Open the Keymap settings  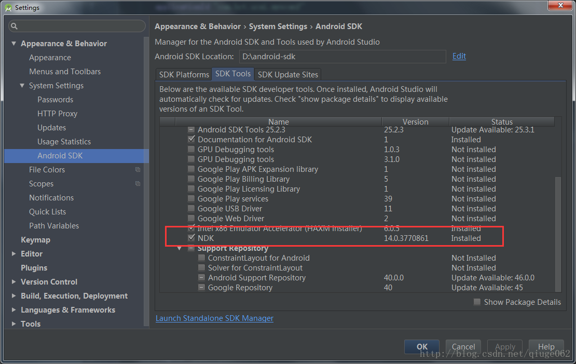36,240
